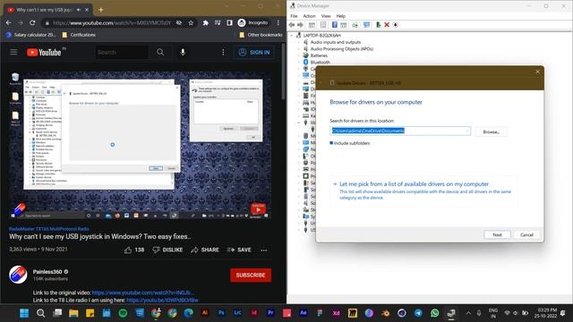The image size is (573, 322).
Task: Open YouTube hamburger guide menu
Action: pyautogui.click(x=14, y=52)
